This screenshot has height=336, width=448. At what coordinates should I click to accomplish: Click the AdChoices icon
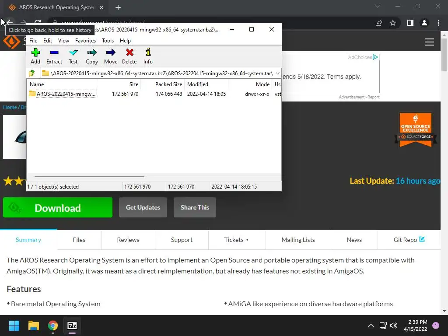point(375,57)
